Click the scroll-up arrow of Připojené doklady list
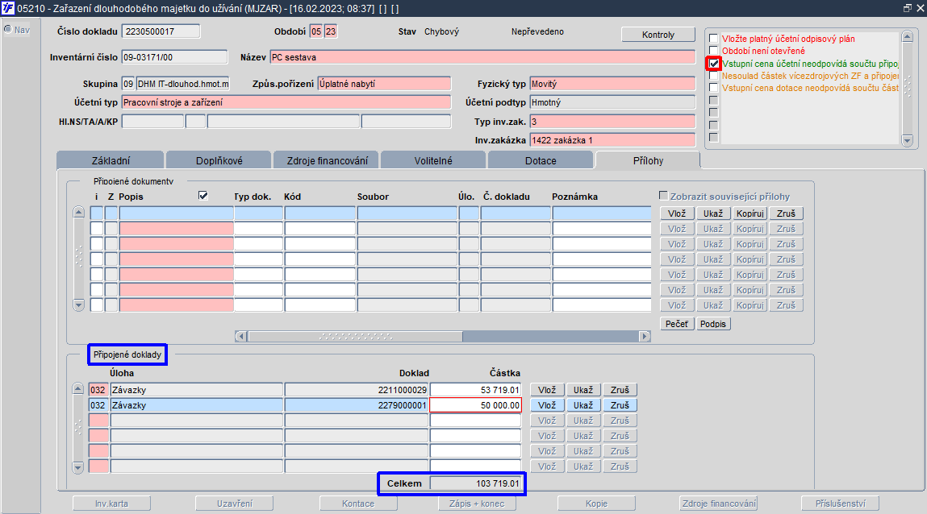The width and height of the screenshot is (927, 514). click(77, 389)
